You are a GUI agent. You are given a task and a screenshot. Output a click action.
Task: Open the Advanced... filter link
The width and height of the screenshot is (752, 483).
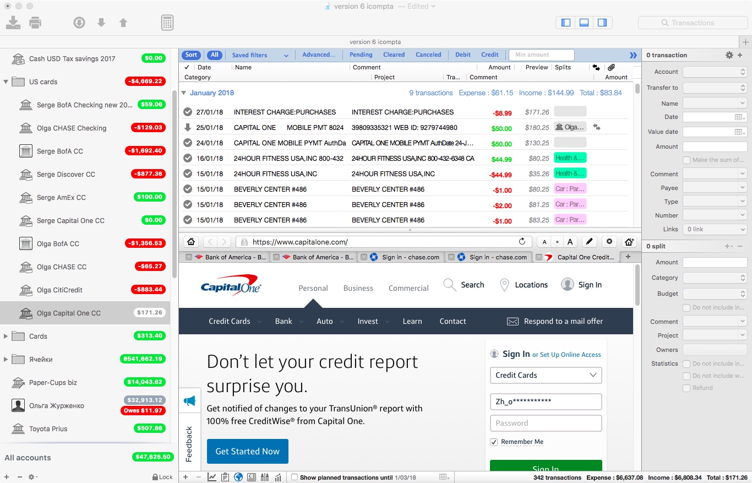coord(319,55)
